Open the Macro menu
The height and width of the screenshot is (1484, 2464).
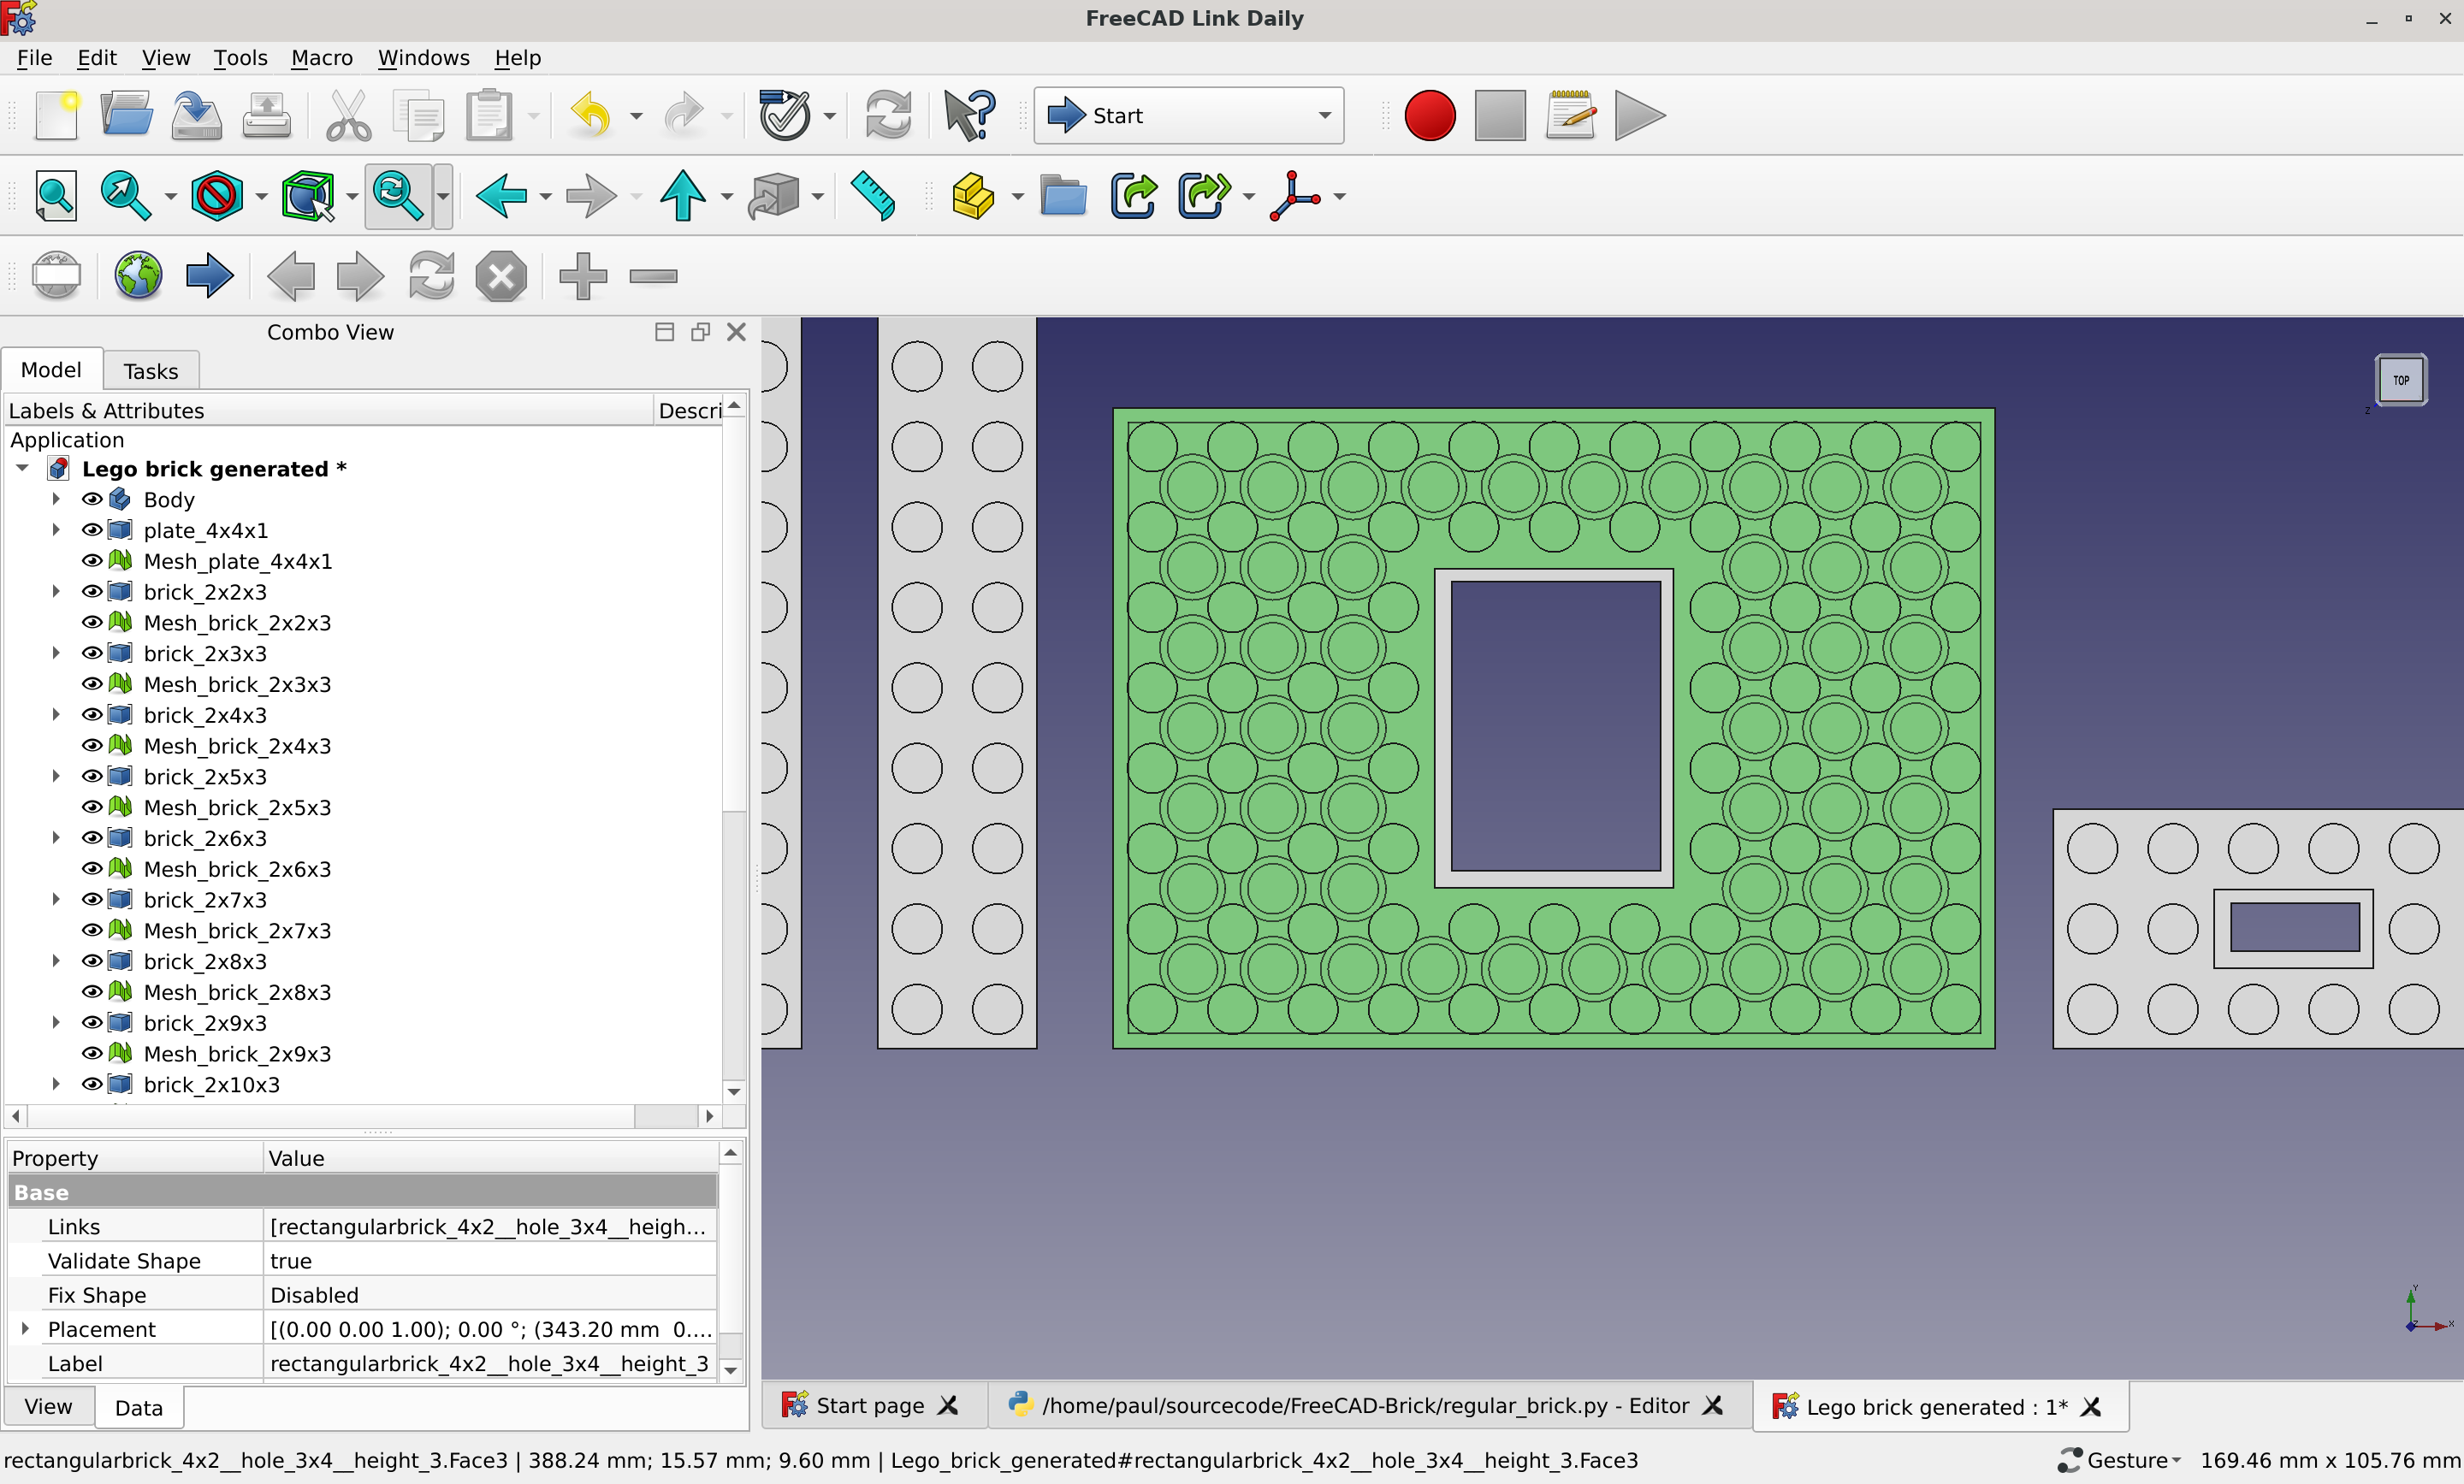322,58
